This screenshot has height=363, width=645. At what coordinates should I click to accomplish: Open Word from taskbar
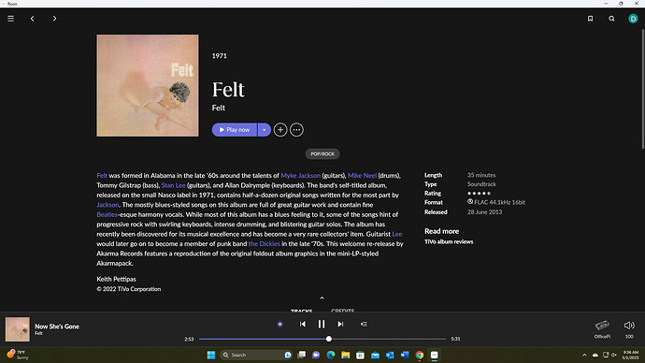(x=405, y=355)
